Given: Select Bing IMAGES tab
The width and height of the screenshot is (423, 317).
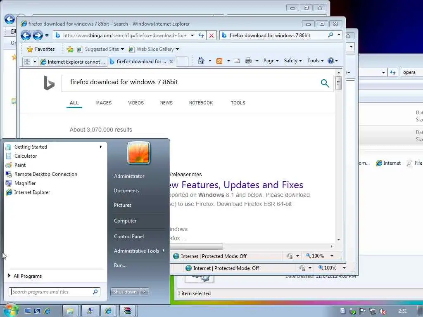Looking at the screenshot, I should (103, 103).
